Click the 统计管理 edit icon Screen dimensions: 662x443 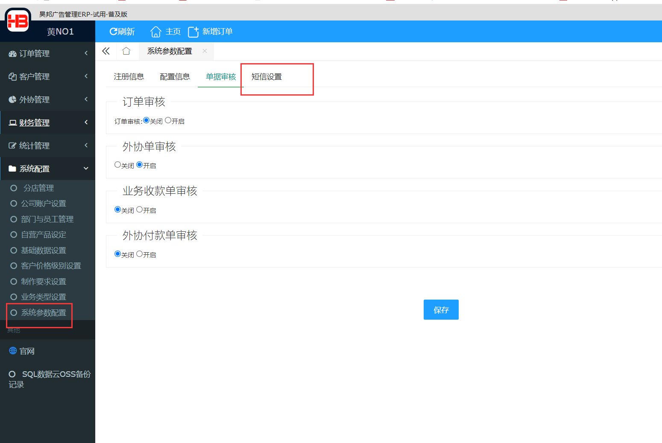tap(12, 146)
